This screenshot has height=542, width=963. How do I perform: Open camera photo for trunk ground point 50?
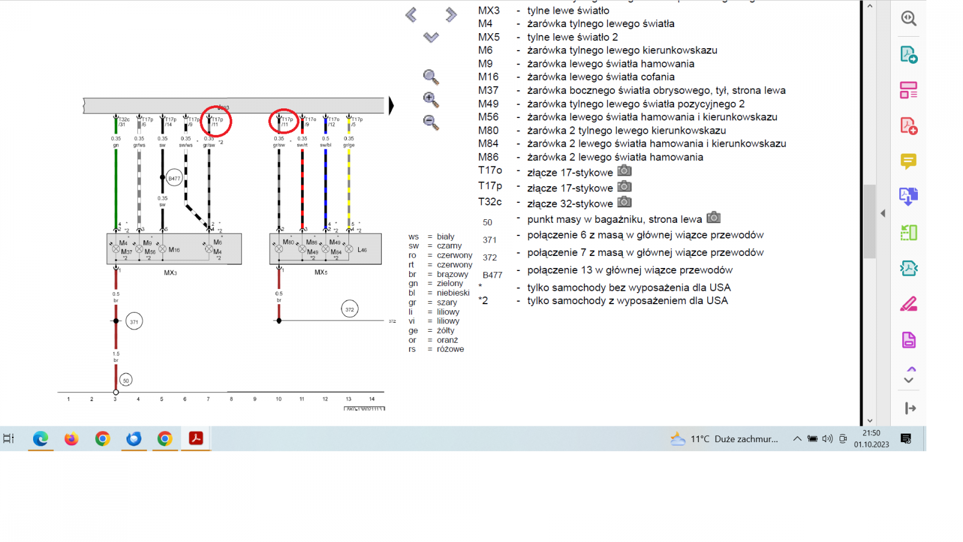coord(714,217)
